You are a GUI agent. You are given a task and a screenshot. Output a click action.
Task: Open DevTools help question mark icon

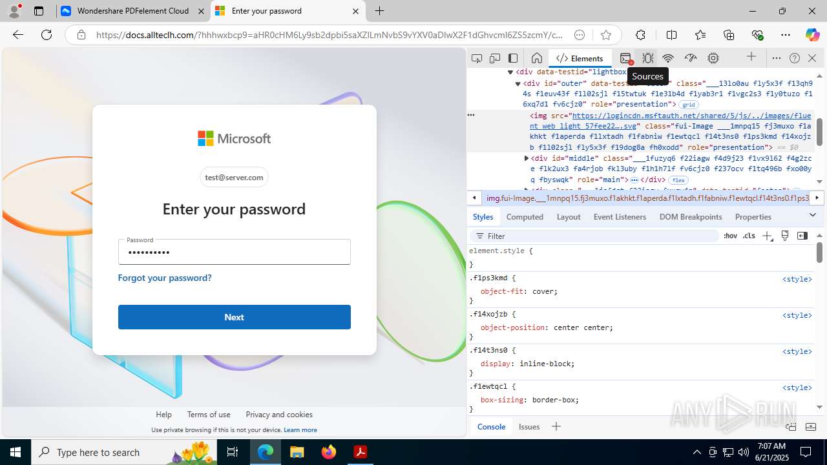(795, 58)
